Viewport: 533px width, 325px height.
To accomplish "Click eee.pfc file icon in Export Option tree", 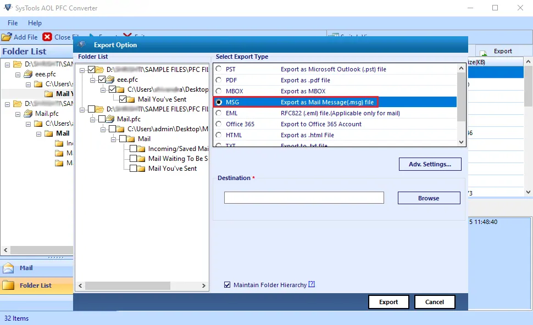I will coord(110,80).
